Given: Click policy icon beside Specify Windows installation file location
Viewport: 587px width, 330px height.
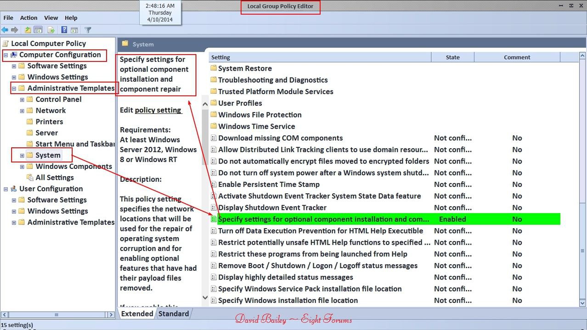Looking at the screenshot, I should (x=213, y=301).
